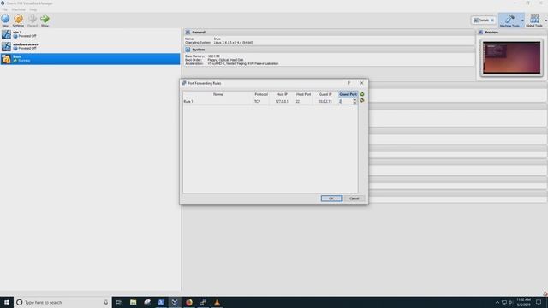The height and width of the screenshot is (308, 548).
Task: Click the Guest Port input field
Action: [x=345, y=101]
